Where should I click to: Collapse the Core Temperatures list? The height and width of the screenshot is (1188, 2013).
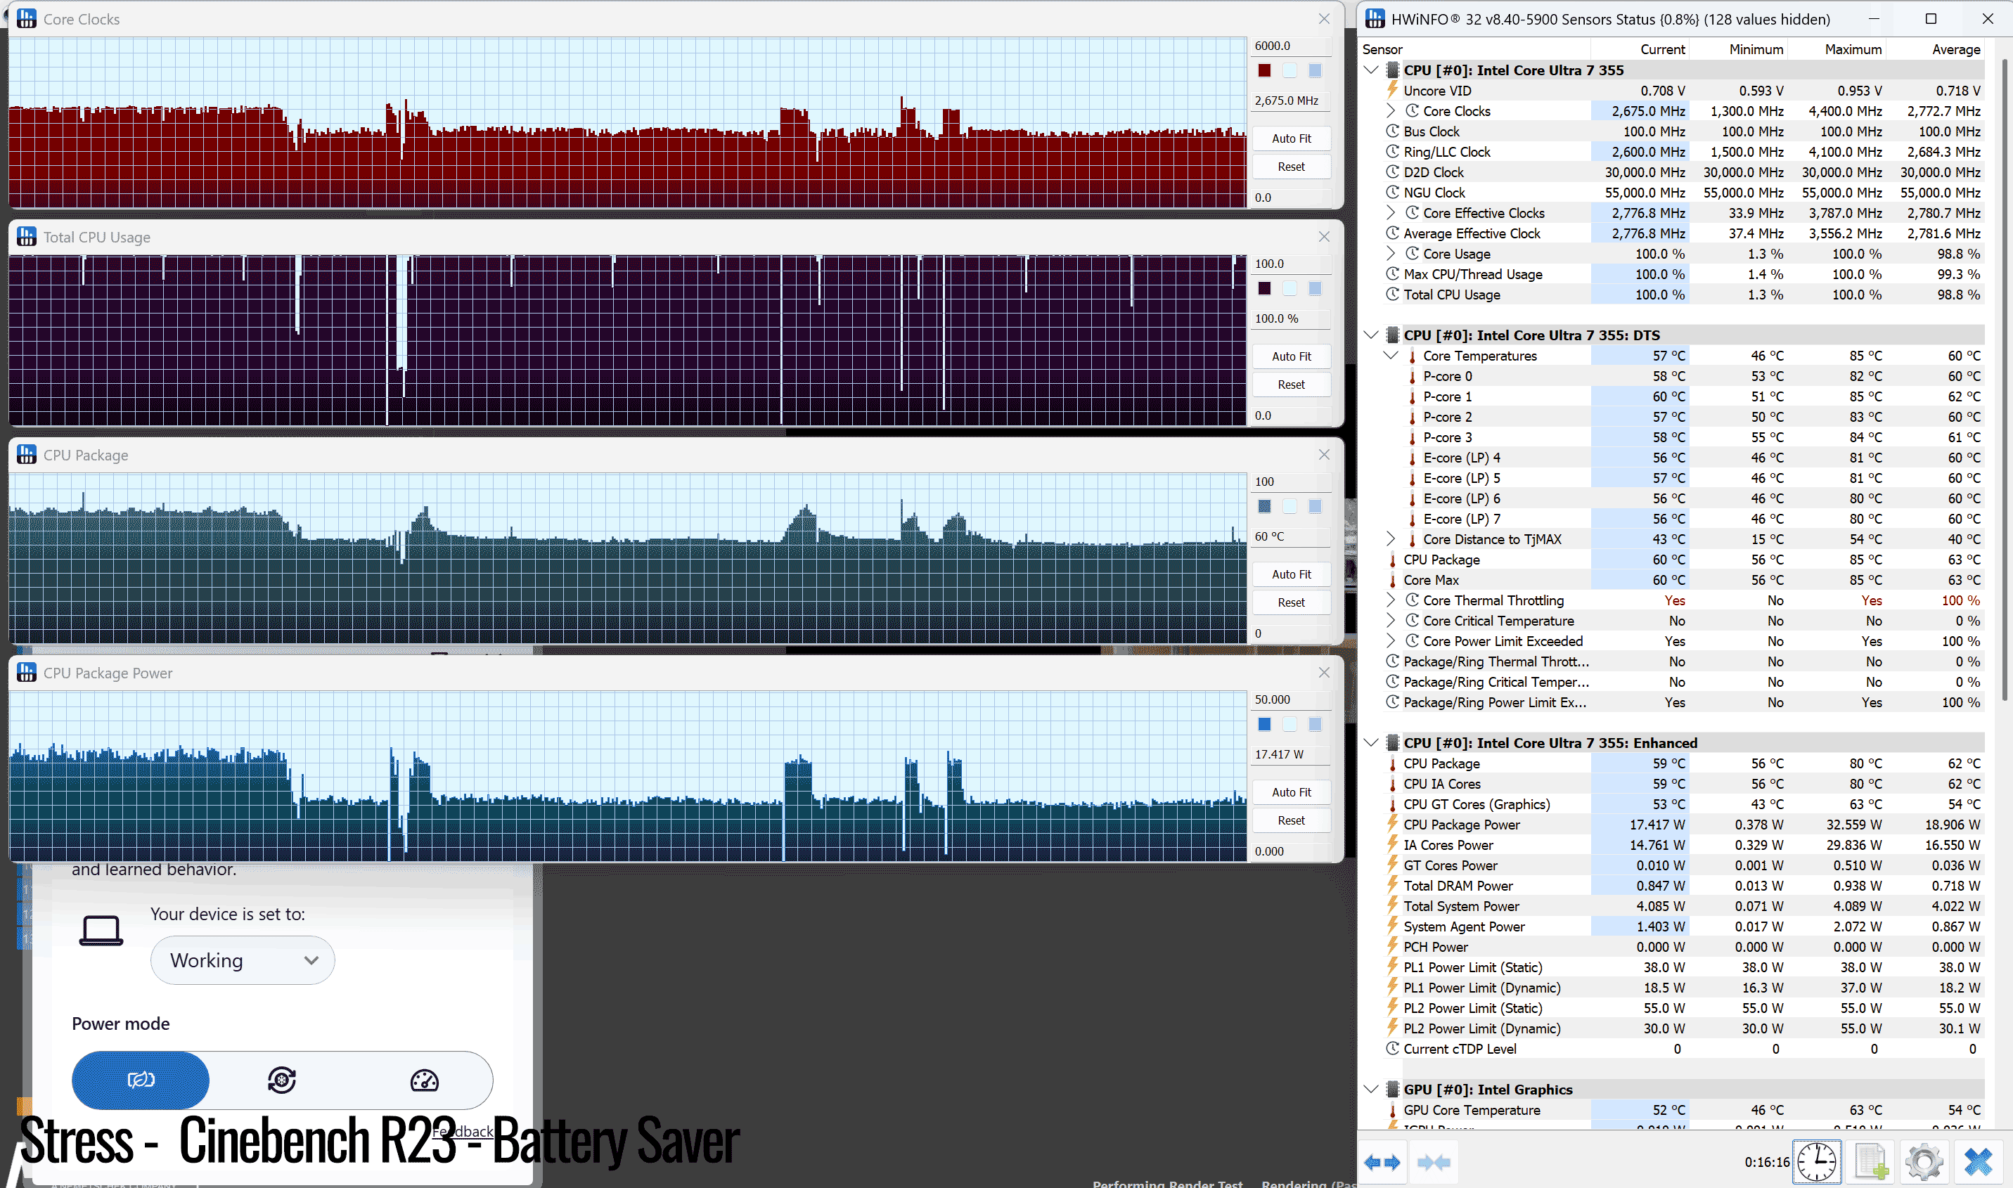click(x=1391, y=356)
